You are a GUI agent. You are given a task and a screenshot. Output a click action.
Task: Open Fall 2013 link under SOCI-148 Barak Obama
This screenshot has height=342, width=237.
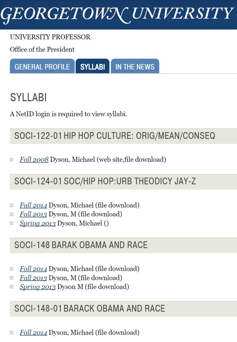(33, 278)
